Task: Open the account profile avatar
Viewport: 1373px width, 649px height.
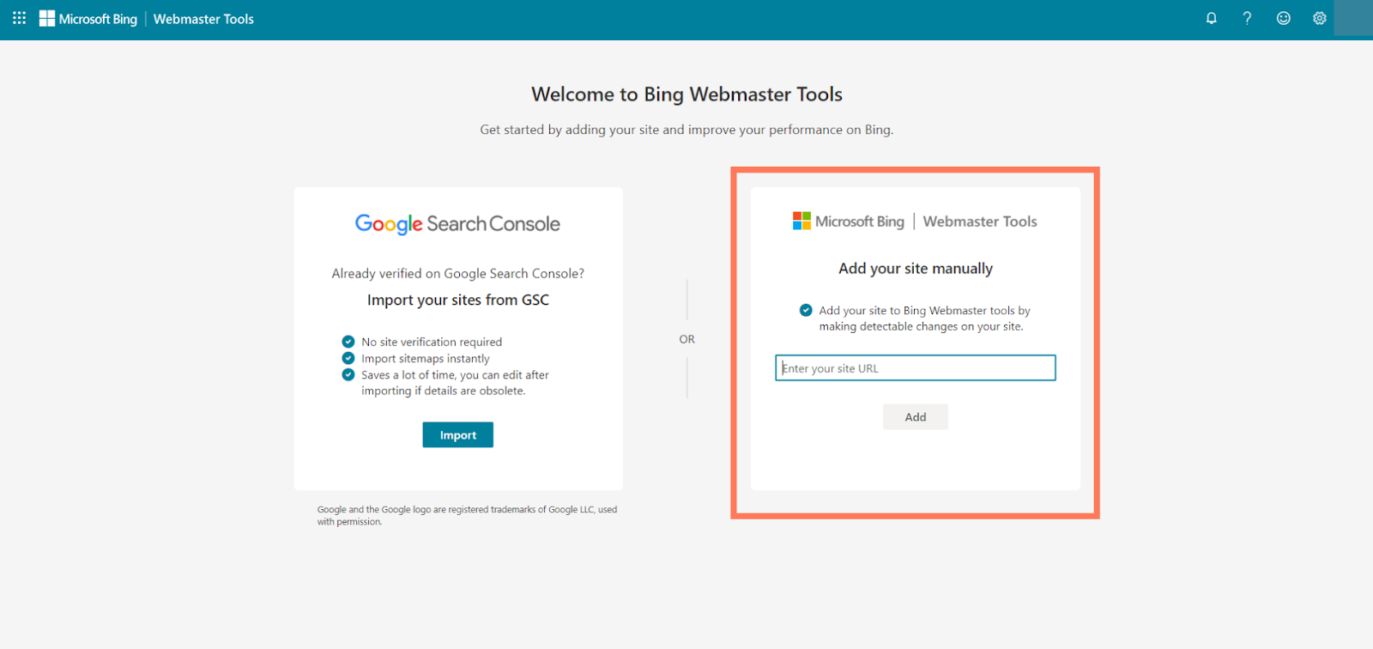Action: (1353, 18)
